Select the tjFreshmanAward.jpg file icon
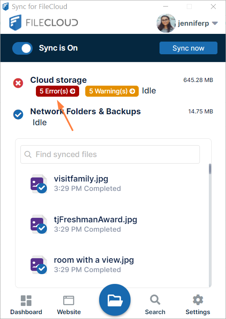 pyautogui.click(x=39, y=224)
